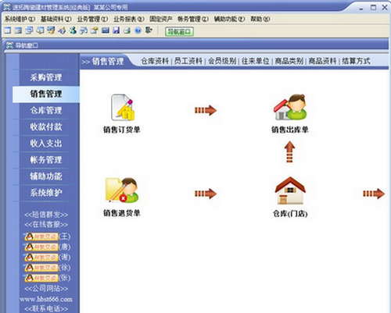Click the green 导航窗口 toolbar button
Viewport: 391px width, 313px height.
click(179, 32)
